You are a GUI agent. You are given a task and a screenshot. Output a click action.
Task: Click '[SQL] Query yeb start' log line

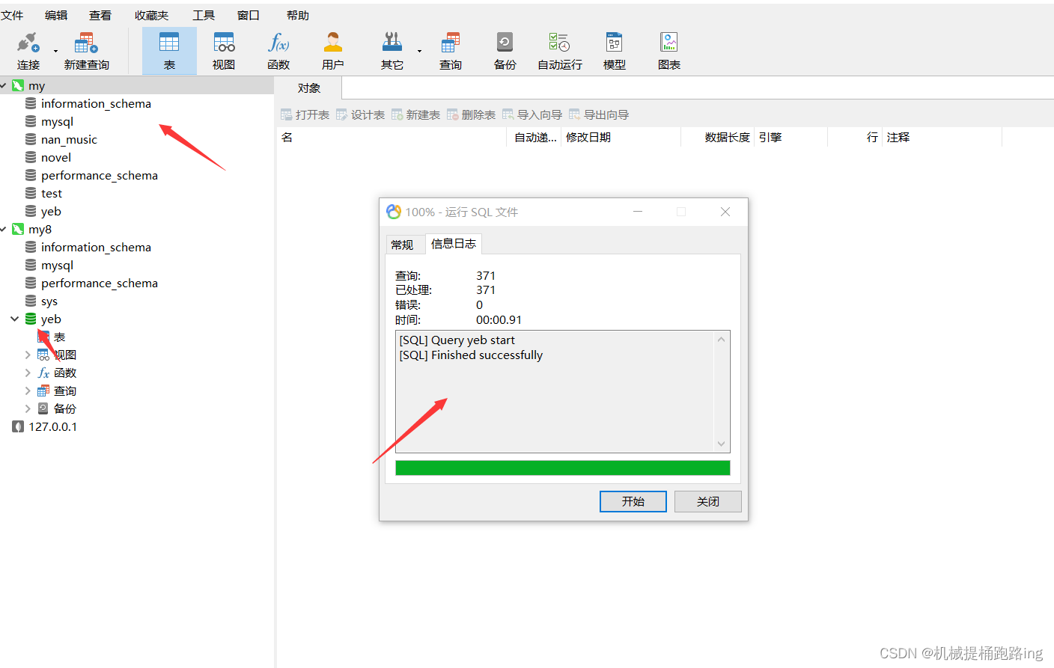pyautogui.click(x=457, y=340)
